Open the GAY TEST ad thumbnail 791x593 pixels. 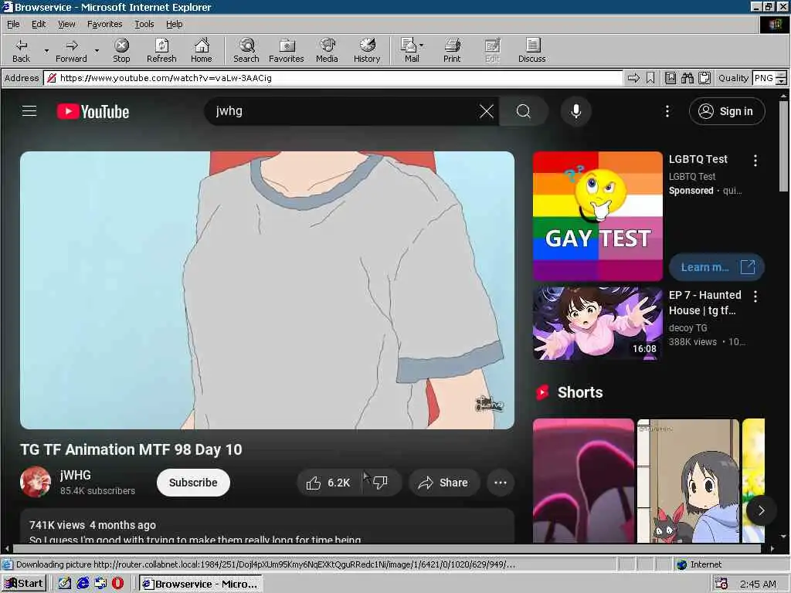[x=598, y=216]
